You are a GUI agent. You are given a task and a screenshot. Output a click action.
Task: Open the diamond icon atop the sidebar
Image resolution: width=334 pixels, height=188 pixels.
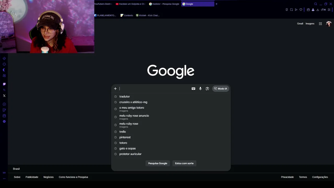[x=4, y=58]
